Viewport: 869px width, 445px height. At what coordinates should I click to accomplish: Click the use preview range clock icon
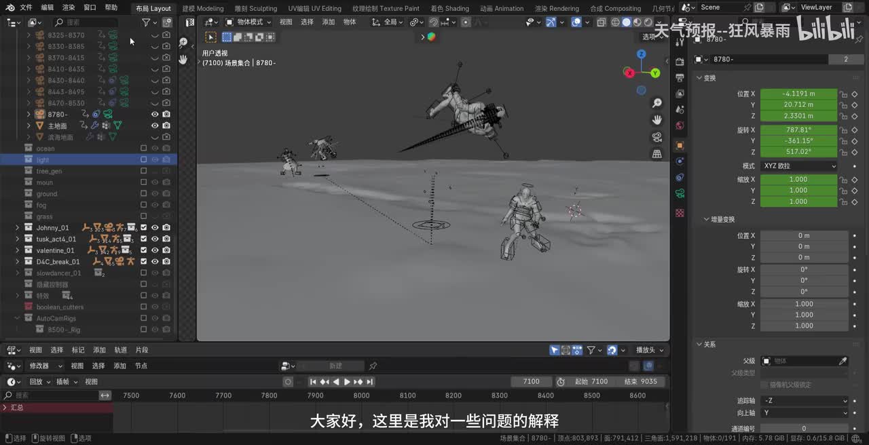click(x=561, y=381)
